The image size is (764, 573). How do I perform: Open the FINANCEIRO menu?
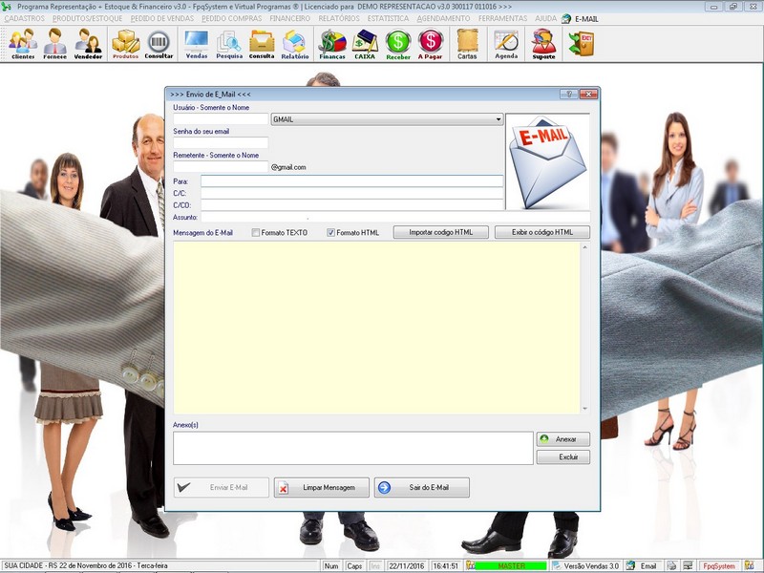pos(290,18)
